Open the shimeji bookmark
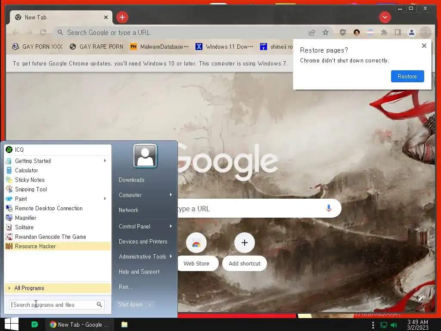Screen dimensions: 441x331 [x=276, y=47]
